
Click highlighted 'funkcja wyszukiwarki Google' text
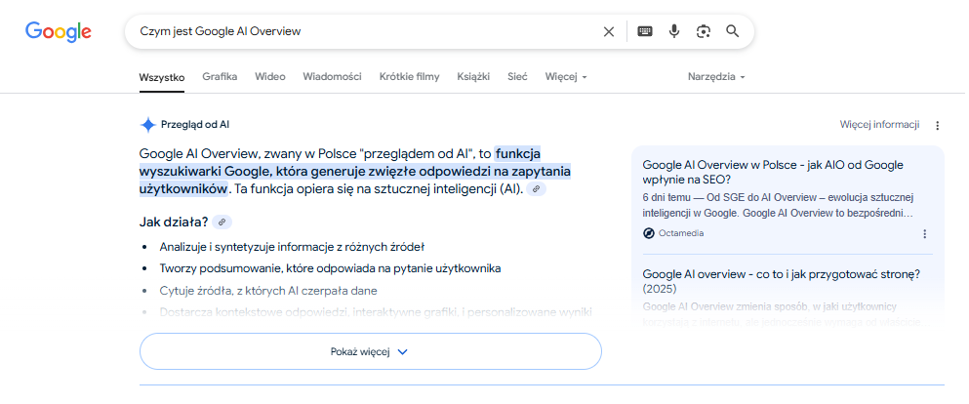pos(355,171)
